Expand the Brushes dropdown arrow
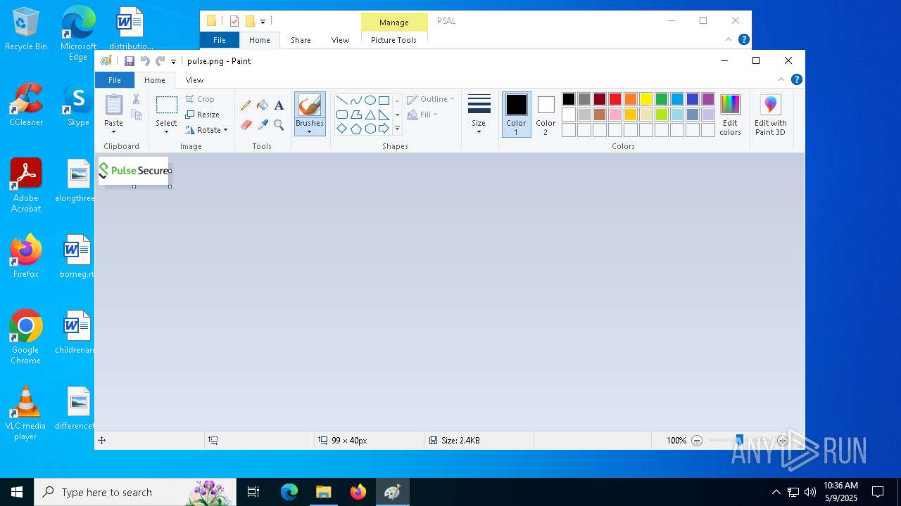This screenshot has height=506, width=901. [x=310, y=131]
